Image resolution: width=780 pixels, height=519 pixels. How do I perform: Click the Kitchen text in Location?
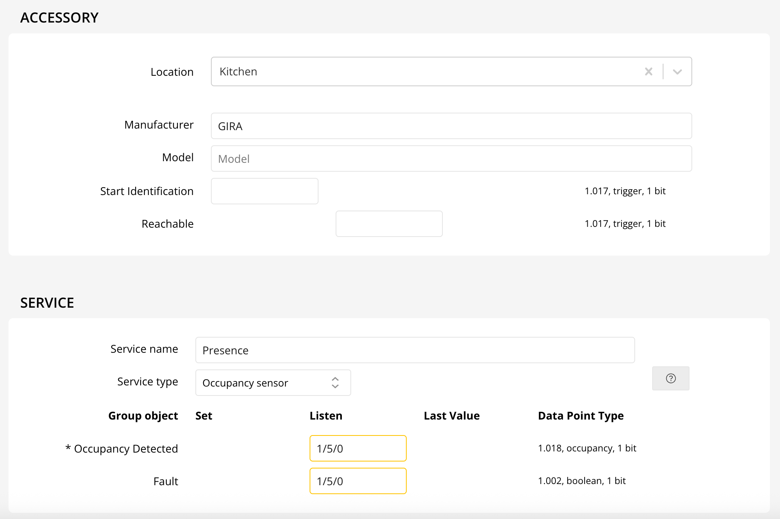(x=238, y=71)
